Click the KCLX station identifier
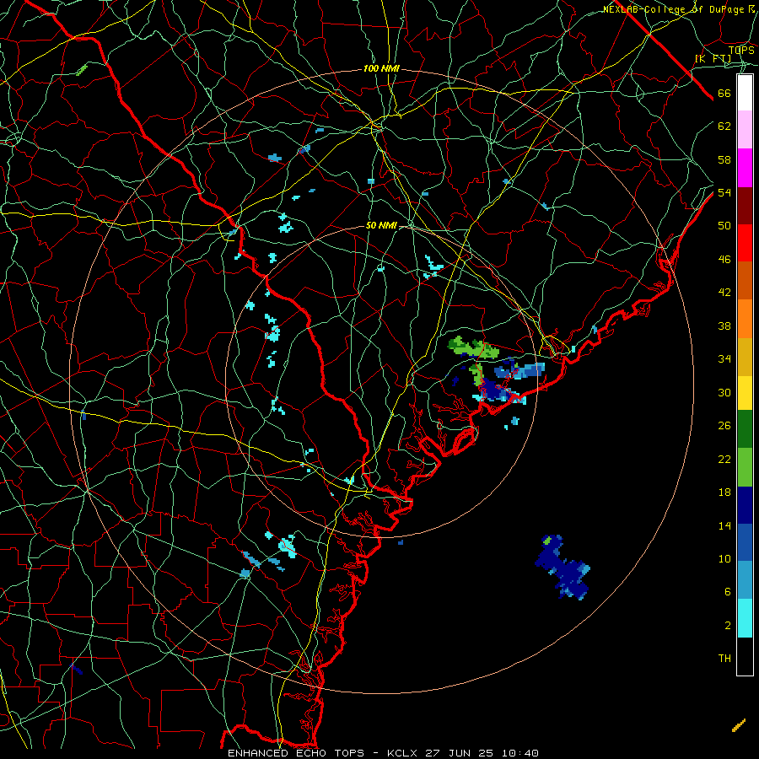The height and width of the screenshot is (759, 759). coord(403,753)
